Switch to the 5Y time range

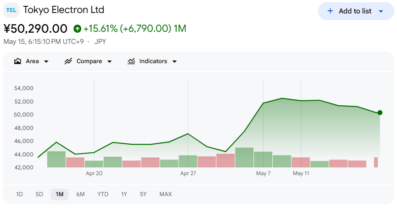pos(143,194)
